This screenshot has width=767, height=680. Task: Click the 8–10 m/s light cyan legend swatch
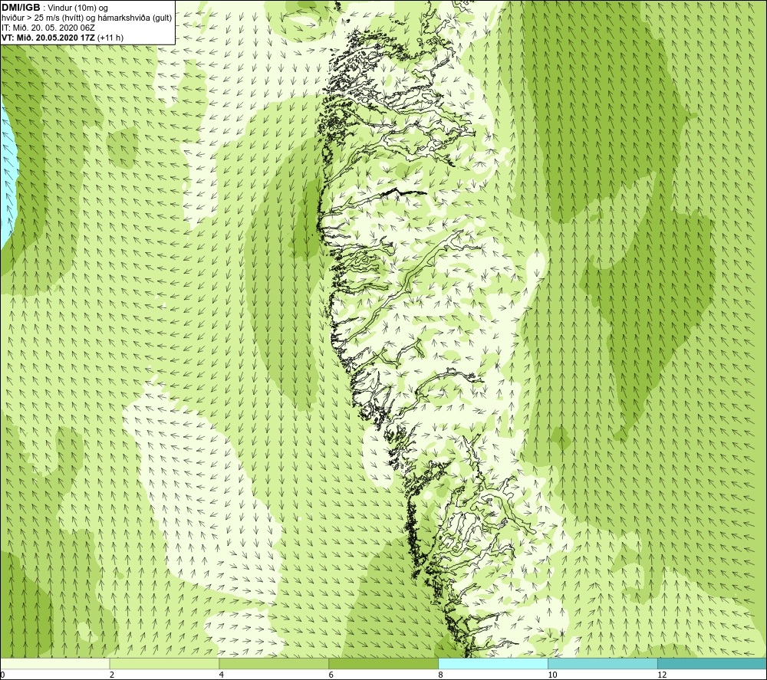click(x=493, y=663)
